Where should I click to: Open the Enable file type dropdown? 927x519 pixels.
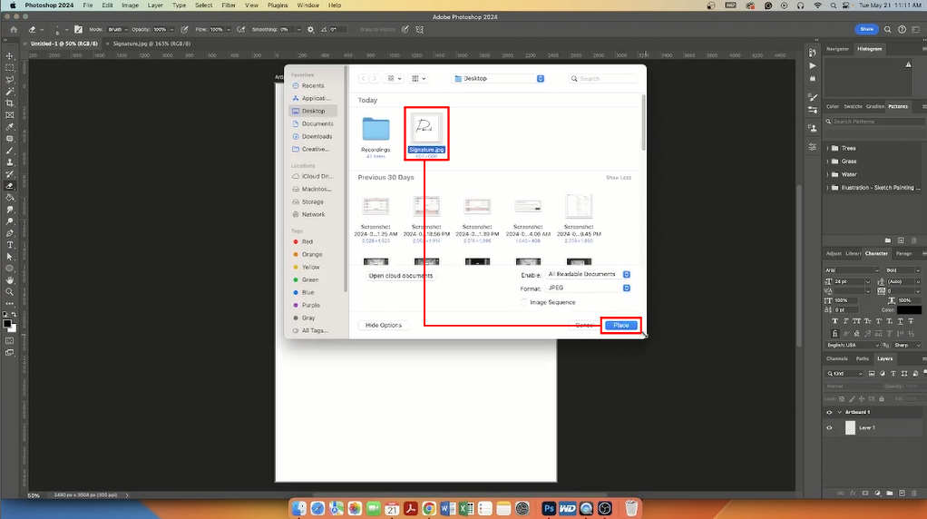coord(588,274)
